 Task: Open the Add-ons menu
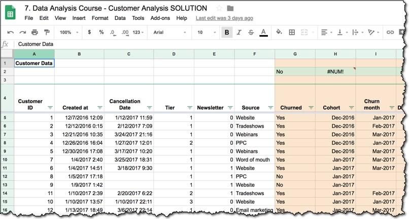point(160,18)
